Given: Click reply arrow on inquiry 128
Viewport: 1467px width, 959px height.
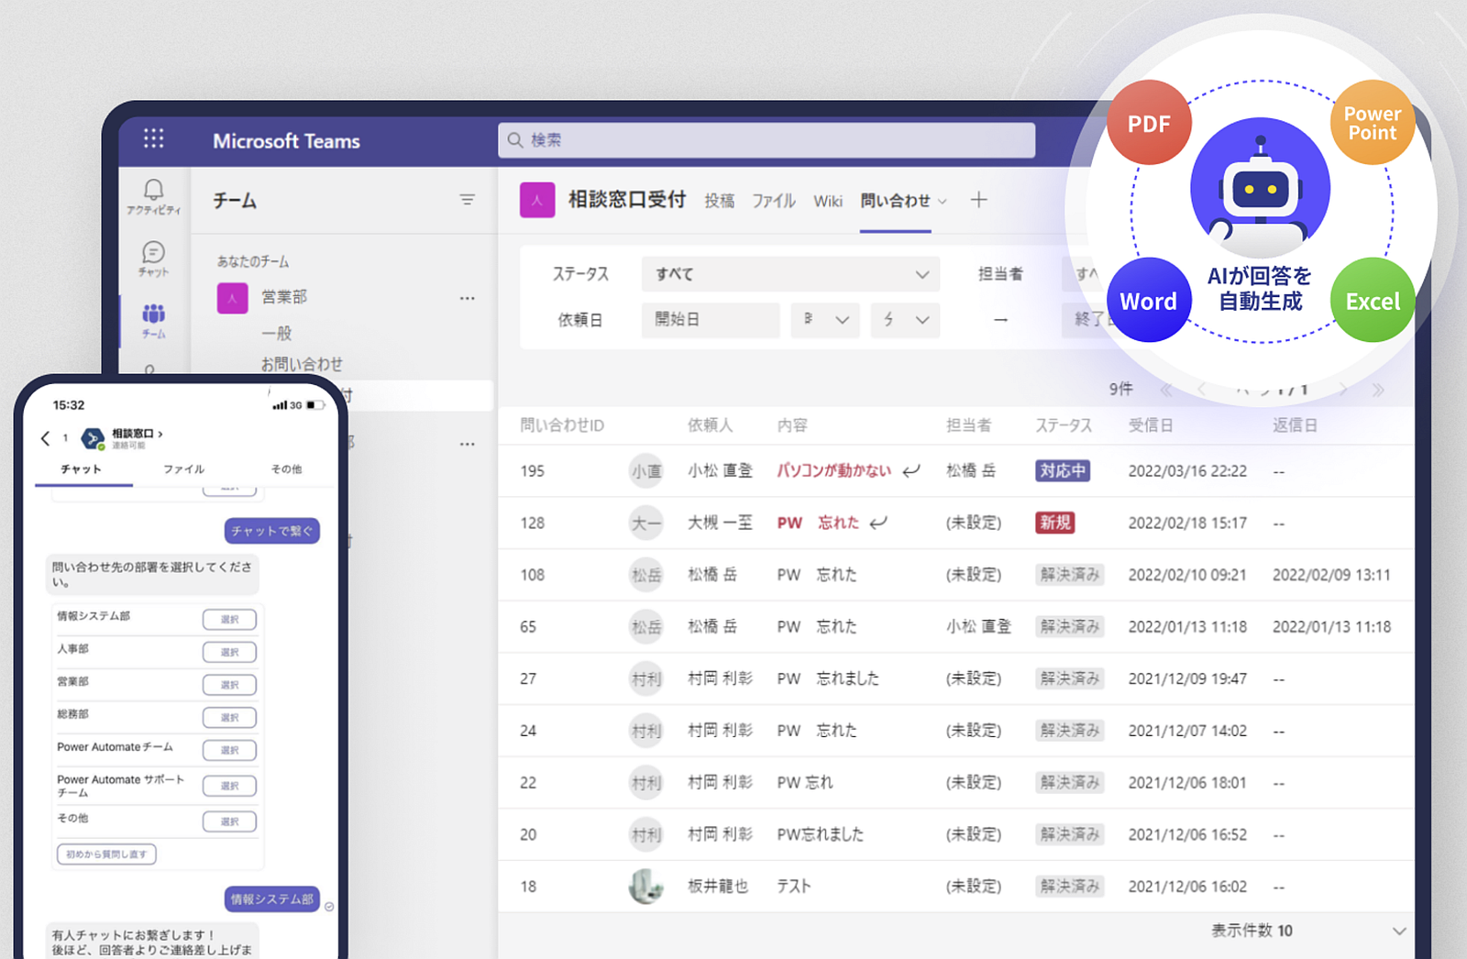Looking at the screenshot, I should point(878,523).
